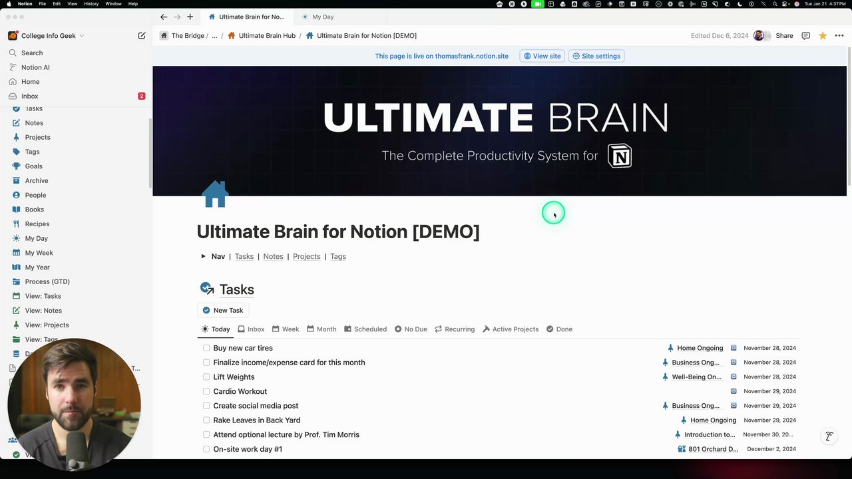852x479 pixels.
Task: Switch to the Today view tab
Action: 216,329
